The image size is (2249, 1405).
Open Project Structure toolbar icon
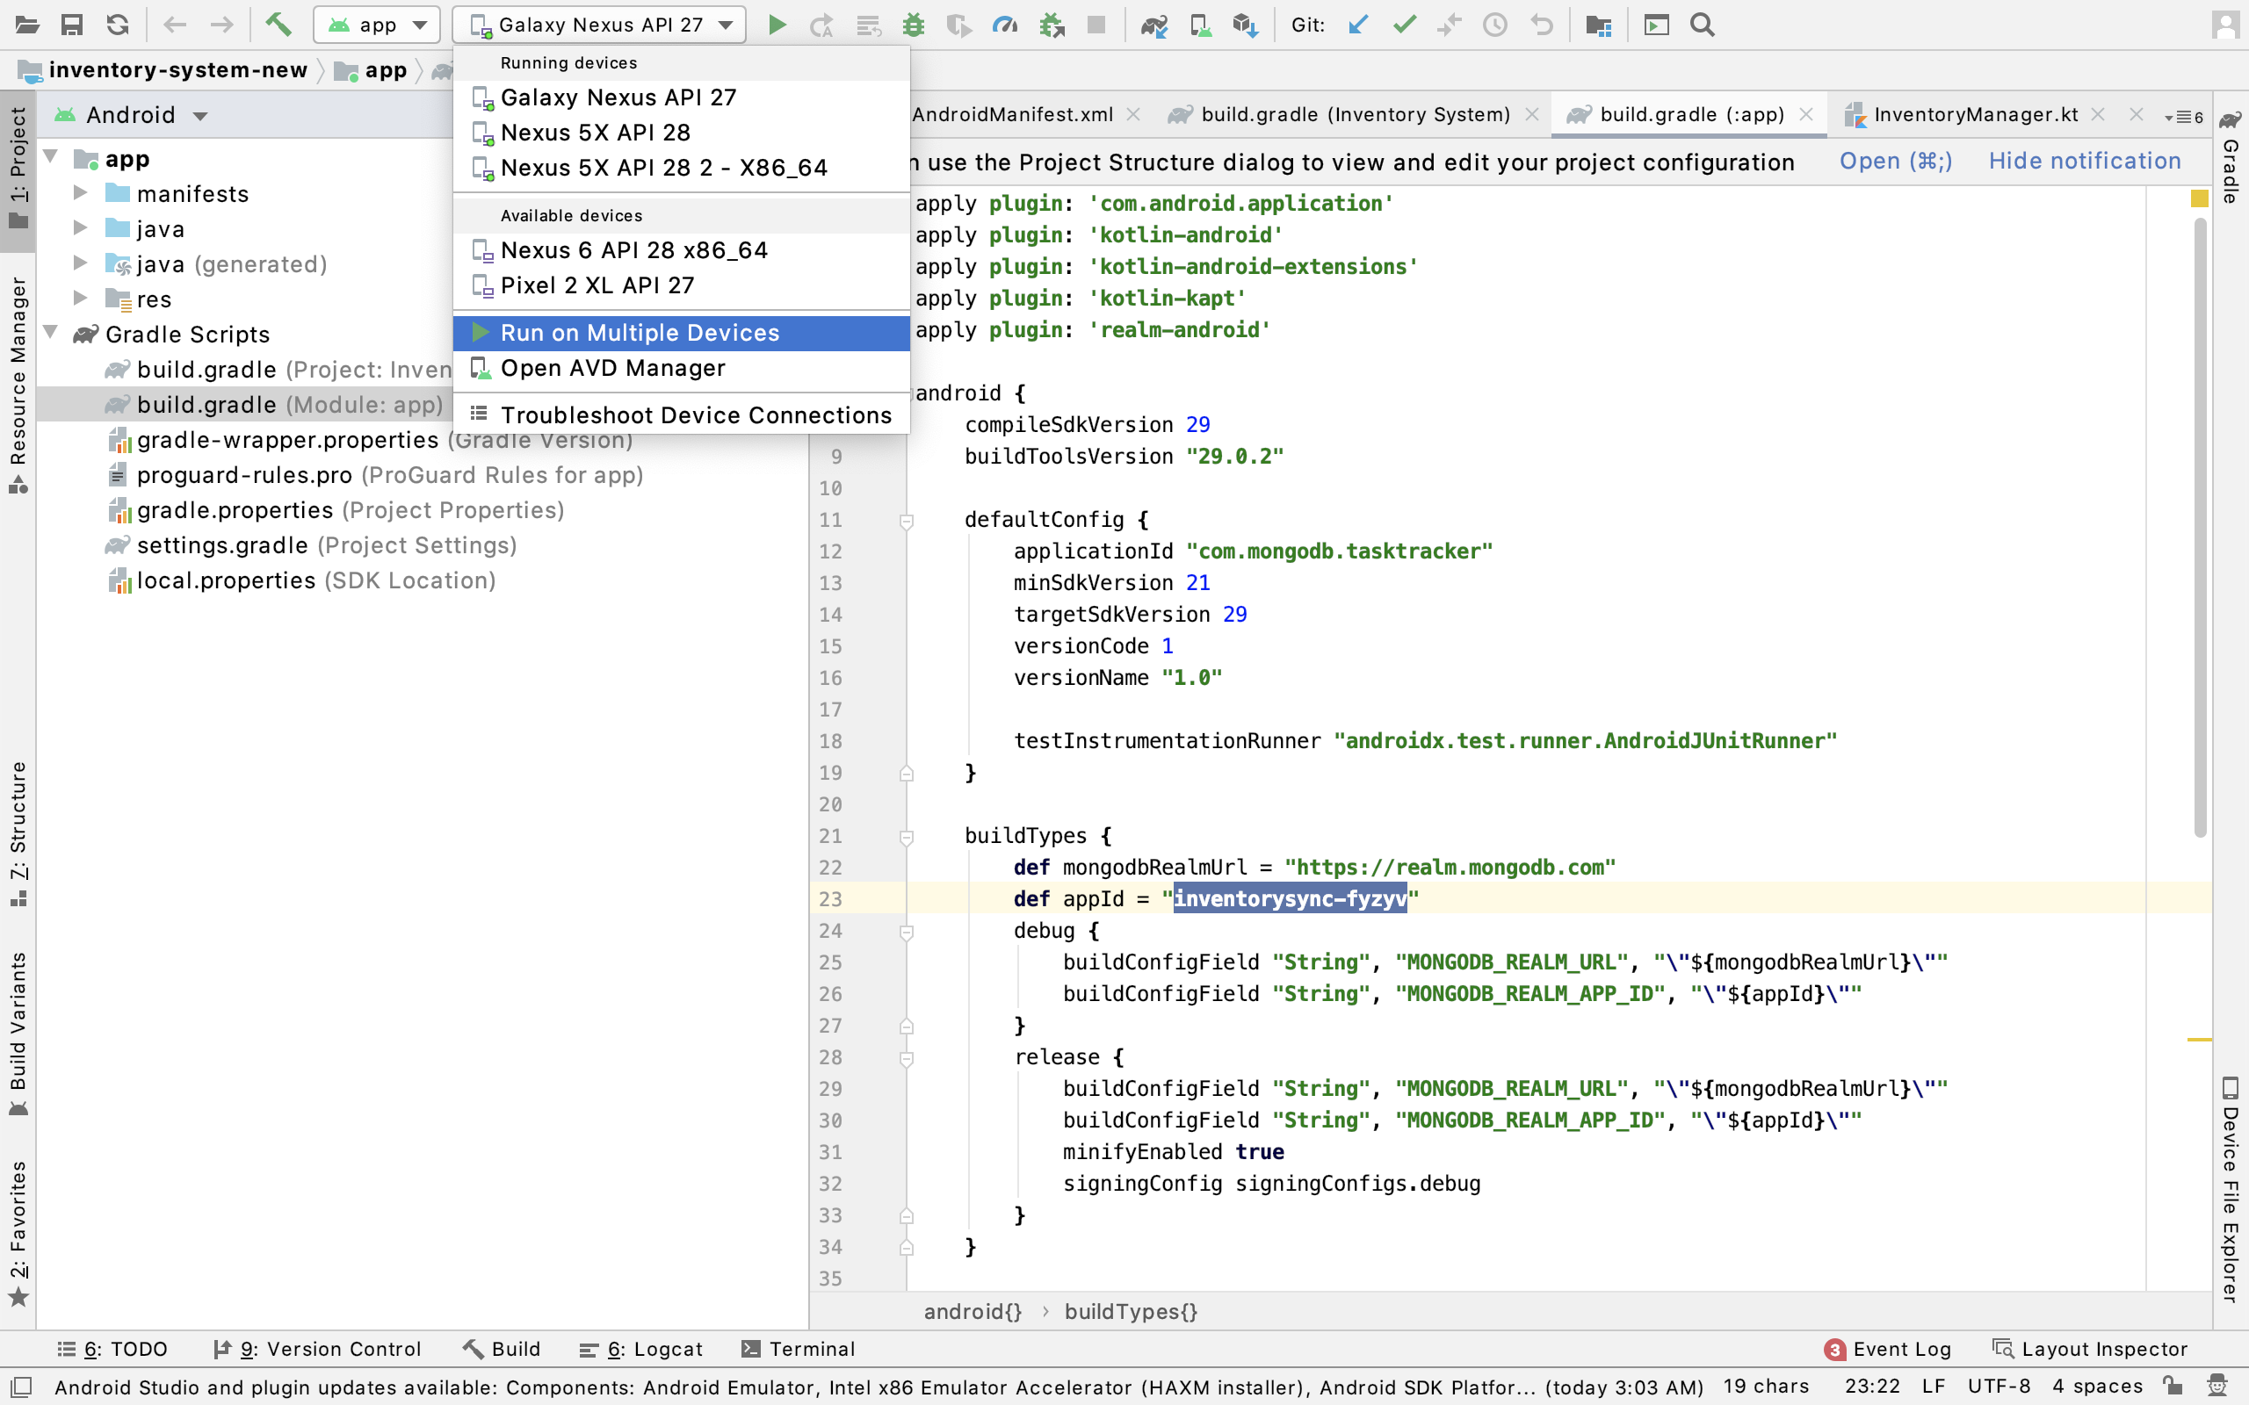[x=1599, y=25]
